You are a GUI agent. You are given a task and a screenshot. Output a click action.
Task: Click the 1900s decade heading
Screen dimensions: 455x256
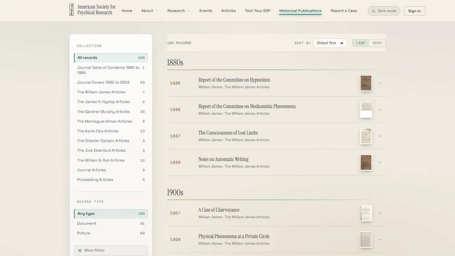[175, 193]
